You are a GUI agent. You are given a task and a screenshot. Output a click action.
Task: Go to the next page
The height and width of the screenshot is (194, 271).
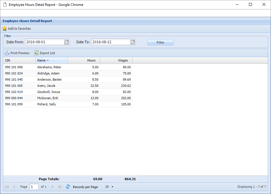(x=53, y=187)
